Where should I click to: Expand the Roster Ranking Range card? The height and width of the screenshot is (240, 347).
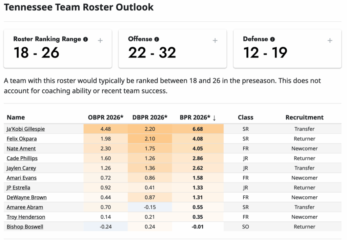click(100, 41)
